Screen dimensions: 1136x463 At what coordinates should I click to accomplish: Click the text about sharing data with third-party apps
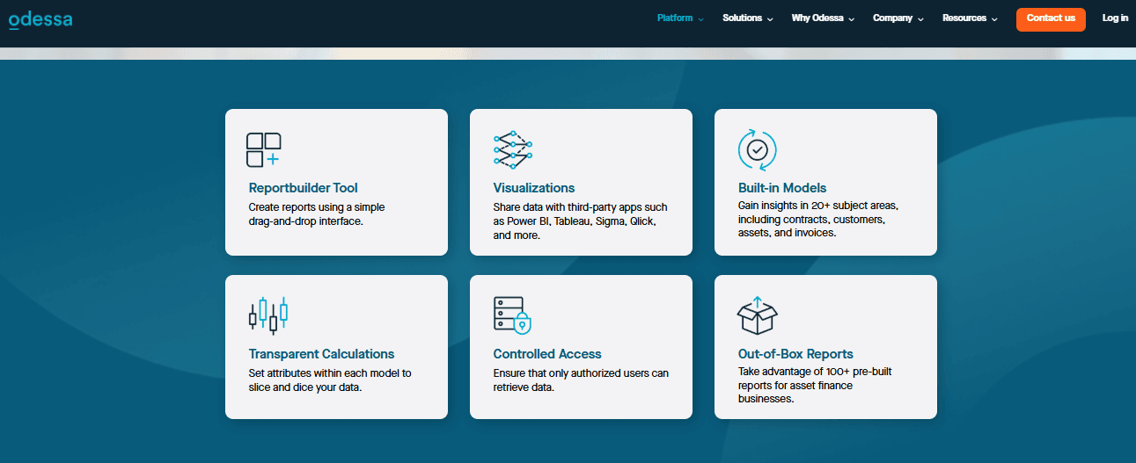click(x=580, y=221)
